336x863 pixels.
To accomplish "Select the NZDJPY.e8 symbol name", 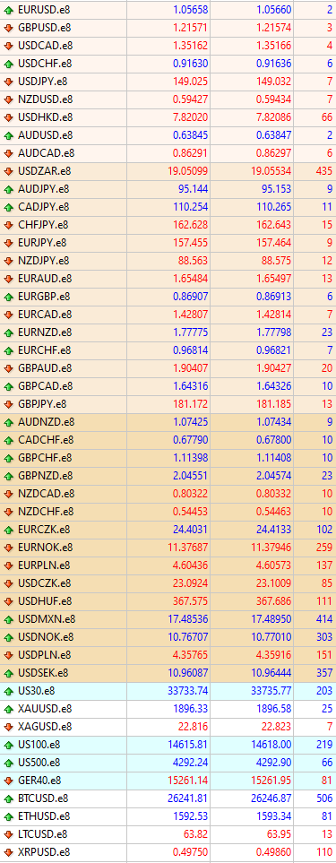I will (x=43, y=261).
